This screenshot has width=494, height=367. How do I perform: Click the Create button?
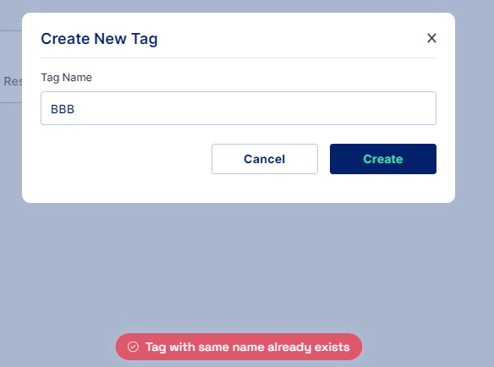[x=383, y=159]
